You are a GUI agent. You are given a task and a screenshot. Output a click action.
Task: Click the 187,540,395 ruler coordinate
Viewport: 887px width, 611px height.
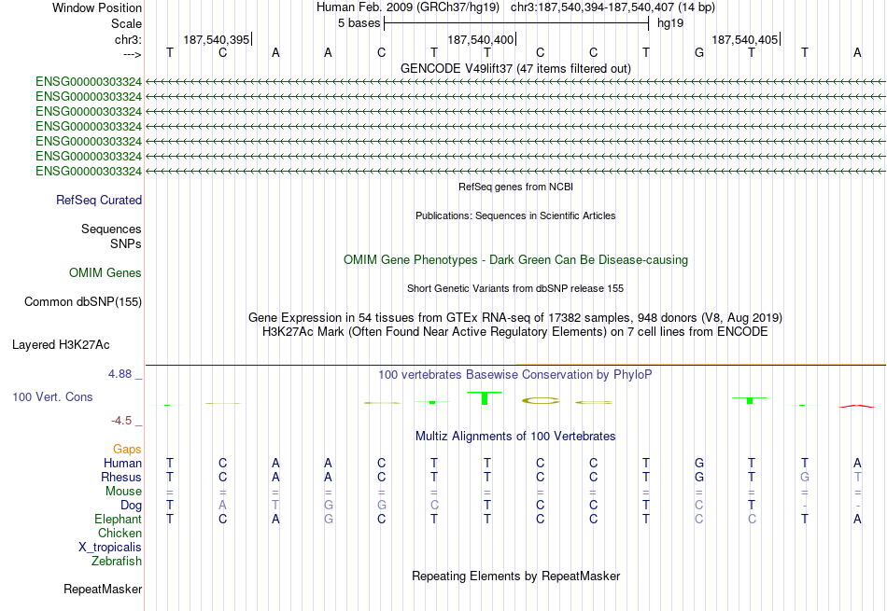pyautogui.click(x=216, y=39)
